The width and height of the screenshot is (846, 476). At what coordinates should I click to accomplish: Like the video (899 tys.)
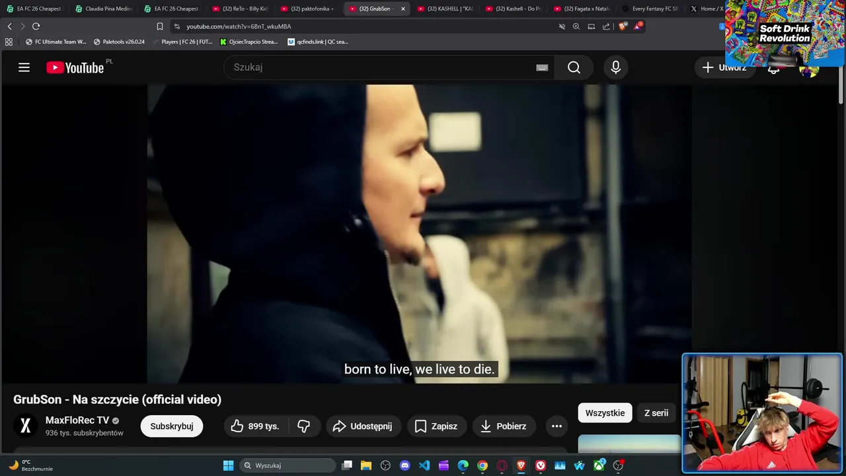pos(254,426)
